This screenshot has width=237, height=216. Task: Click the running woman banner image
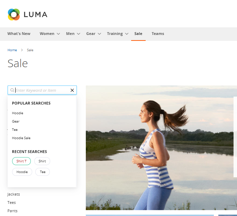point(161,148)
